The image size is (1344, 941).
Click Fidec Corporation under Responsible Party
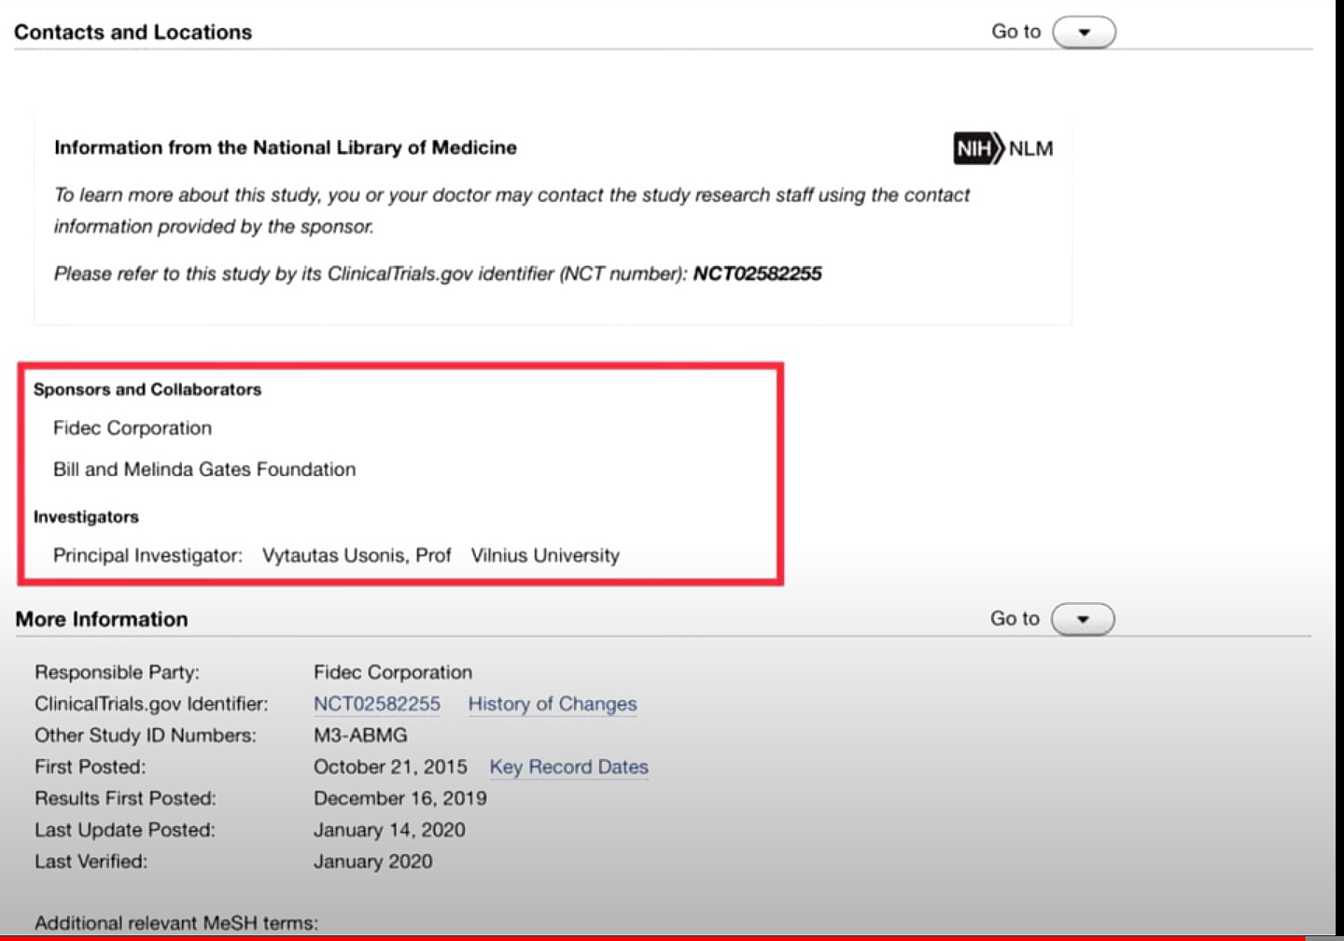click(x=393, y=672)
